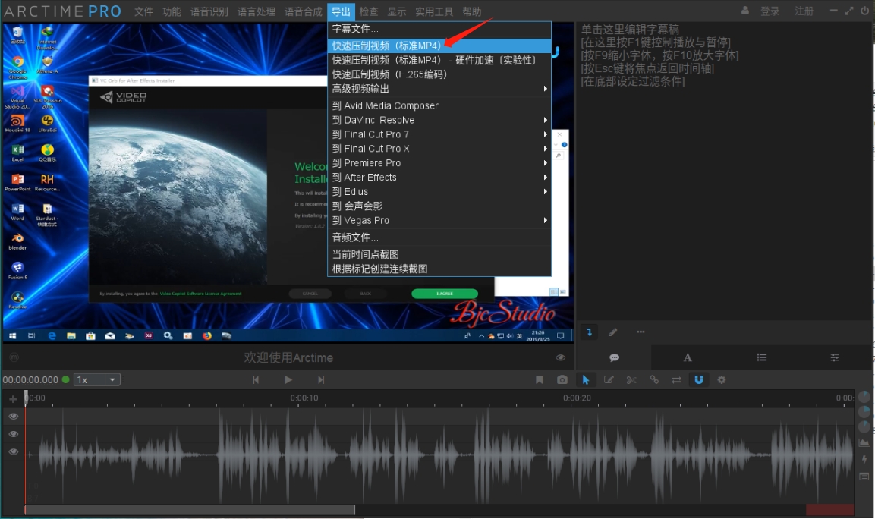Screen dimensions: 875x519
Task: Jump to next with skip-forward button
Action: click(321, 380)
